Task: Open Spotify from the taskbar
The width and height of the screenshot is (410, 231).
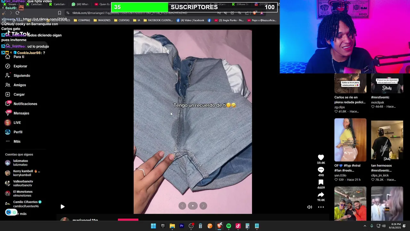Action: pyautogui.click(x=228, y=226)
